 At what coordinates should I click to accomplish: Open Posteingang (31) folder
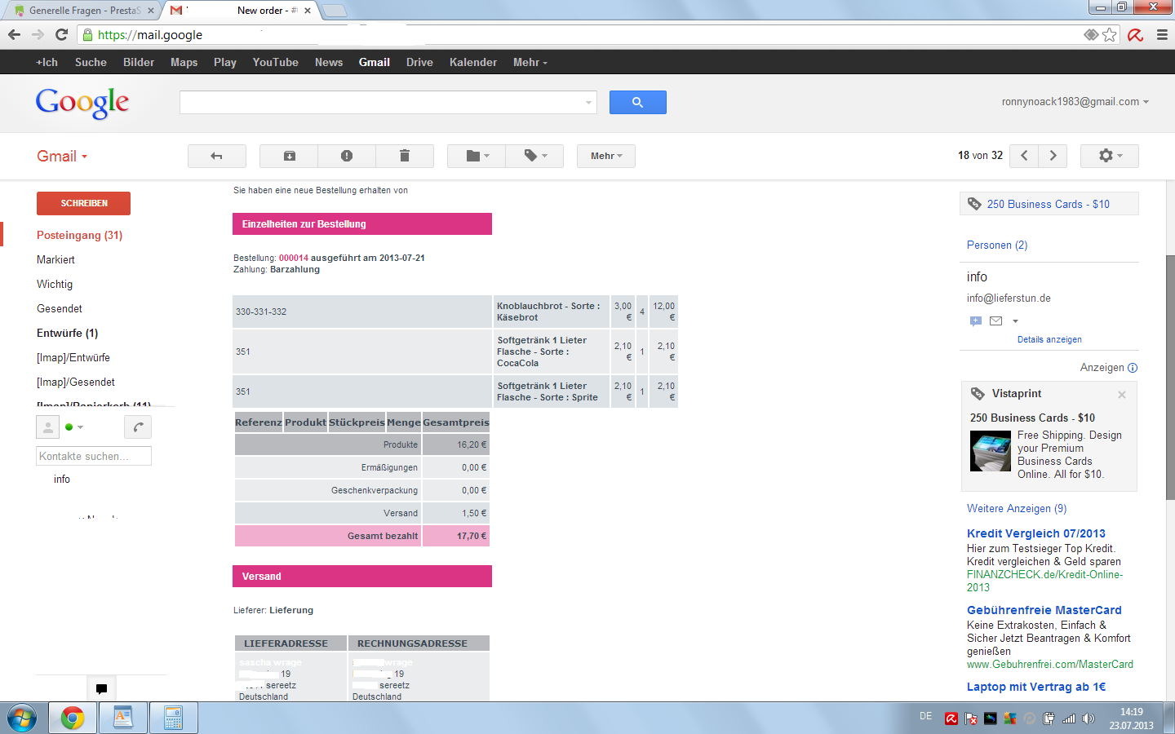pos(80,235)
